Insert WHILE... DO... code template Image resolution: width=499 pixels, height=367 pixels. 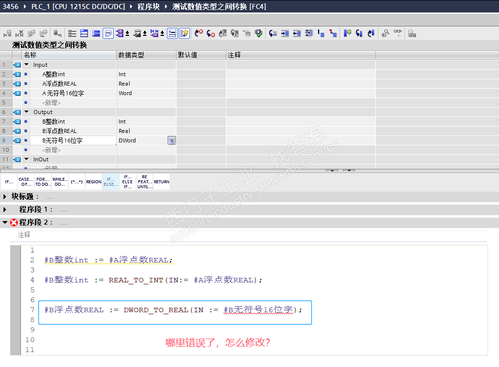tap(60, 182)
